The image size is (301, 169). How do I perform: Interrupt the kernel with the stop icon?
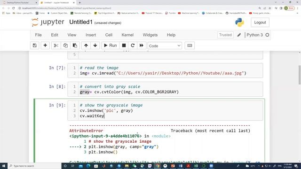[124, 46]
